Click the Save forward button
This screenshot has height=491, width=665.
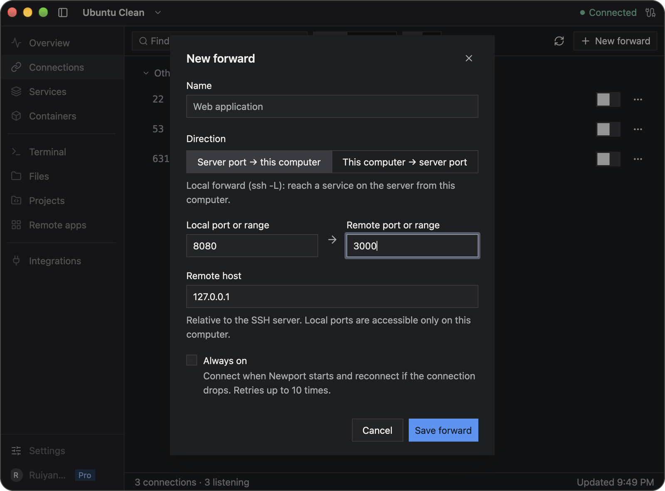(443, 430)
